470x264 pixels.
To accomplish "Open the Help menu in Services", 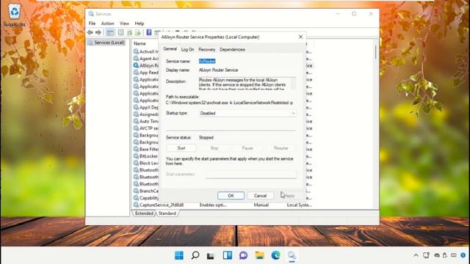I will pyautogui.click(x=140, y=23).
